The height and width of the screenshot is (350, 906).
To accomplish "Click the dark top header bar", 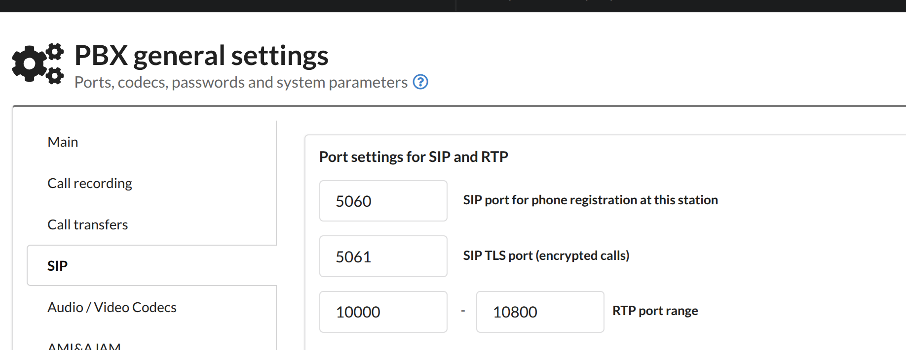I will 227,5.
